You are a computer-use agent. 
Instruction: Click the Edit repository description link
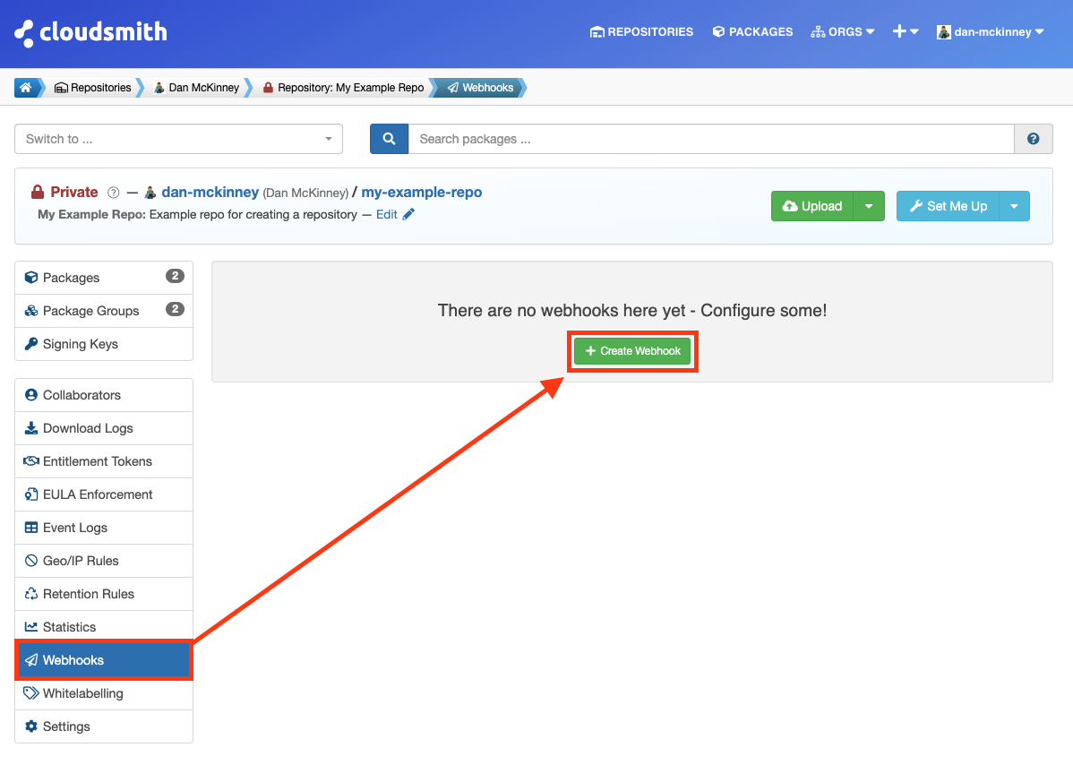pos(387,214)
